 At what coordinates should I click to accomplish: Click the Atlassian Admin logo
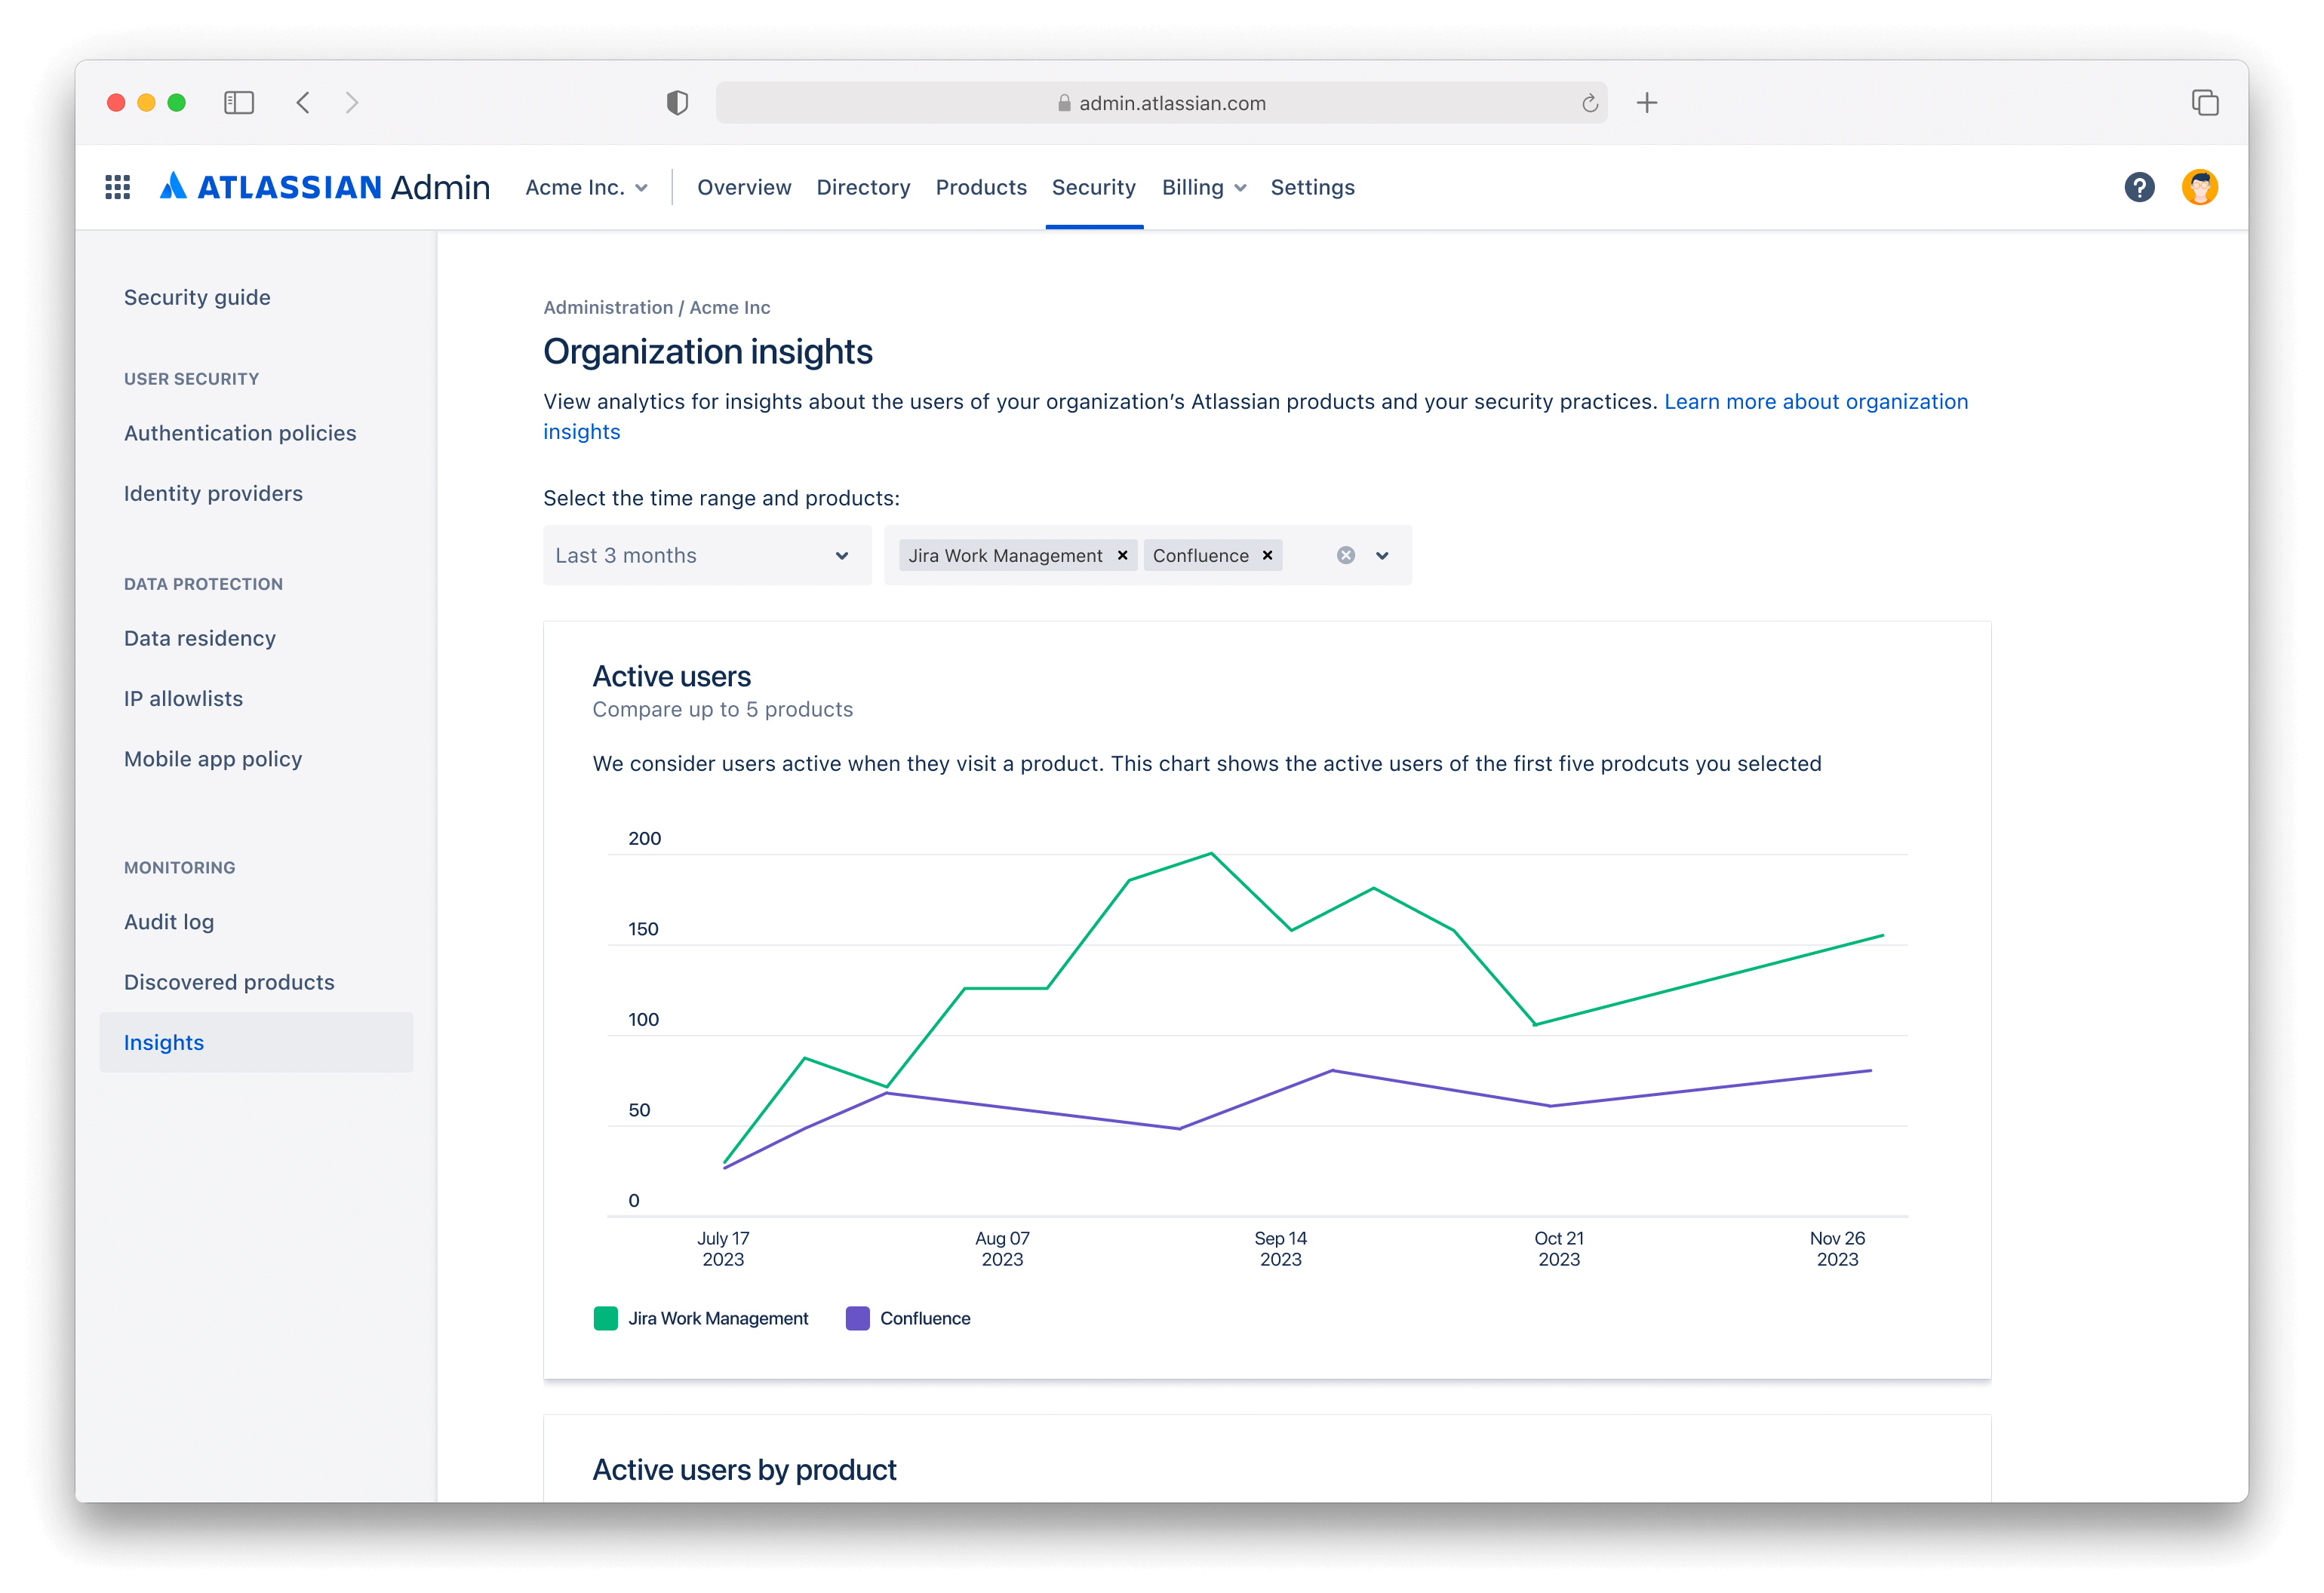[324, 187]
